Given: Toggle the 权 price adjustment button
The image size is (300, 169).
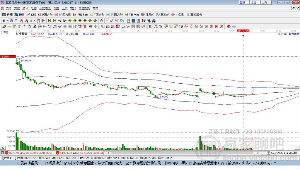Looking at the screenshot, I should (x=38, y=21).
